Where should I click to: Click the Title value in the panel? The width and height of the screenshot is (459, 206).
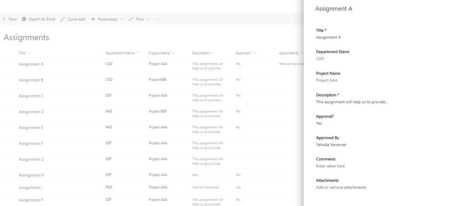click(328, 37)
